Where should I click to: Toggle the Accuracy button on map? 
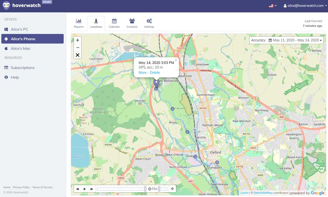tap(258, 40)
